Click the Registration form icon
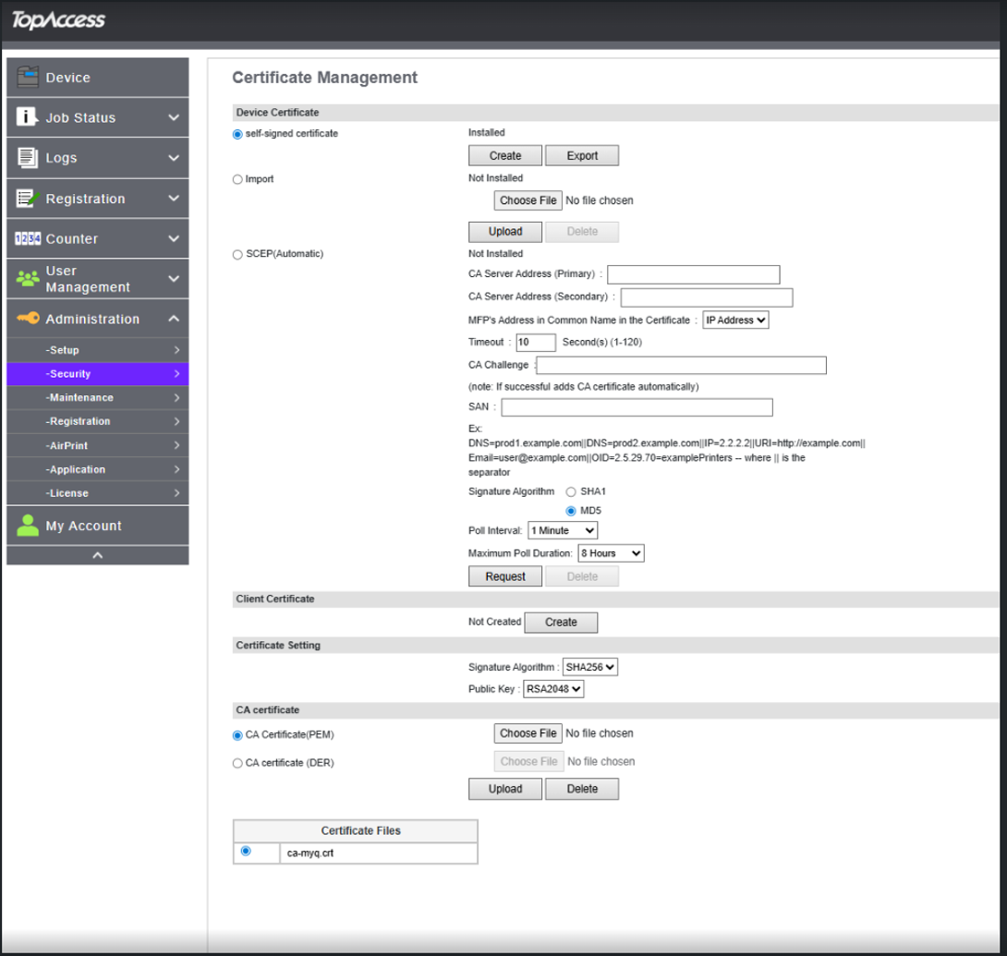The image size is (1007, 956). (x=28, y=199)
